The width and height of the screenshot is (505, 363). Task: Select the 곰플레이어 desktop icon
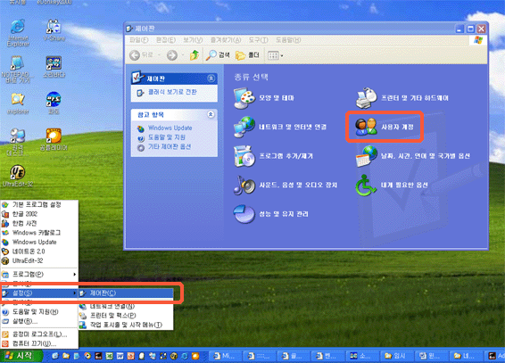coord(54,139)
